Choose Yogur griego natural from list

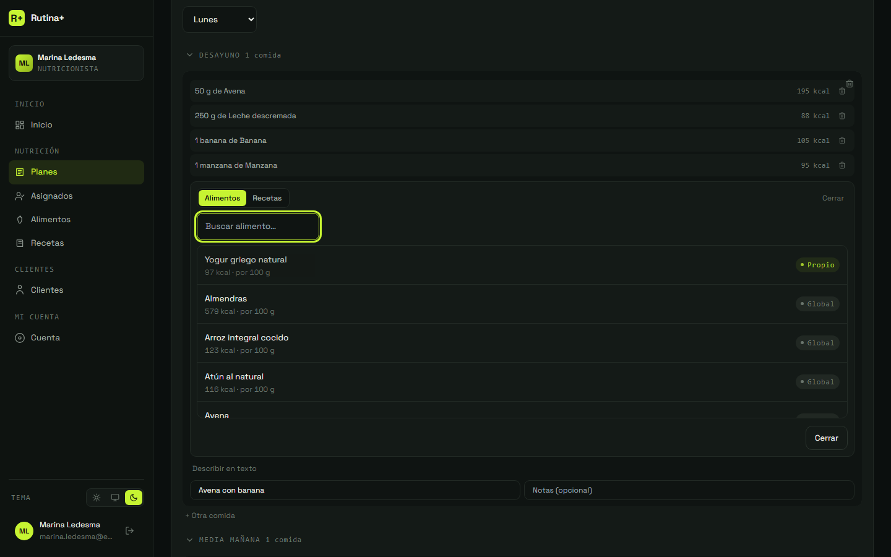tap(522, 266)
